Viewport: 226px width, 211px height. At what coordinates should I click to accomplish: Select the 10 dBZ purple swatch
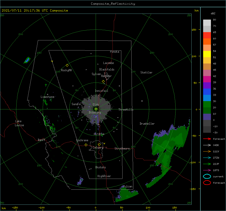point(207,117)
